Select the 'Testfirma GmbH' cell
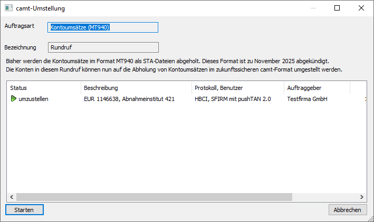The image size is (374, 222). (307, 99)
